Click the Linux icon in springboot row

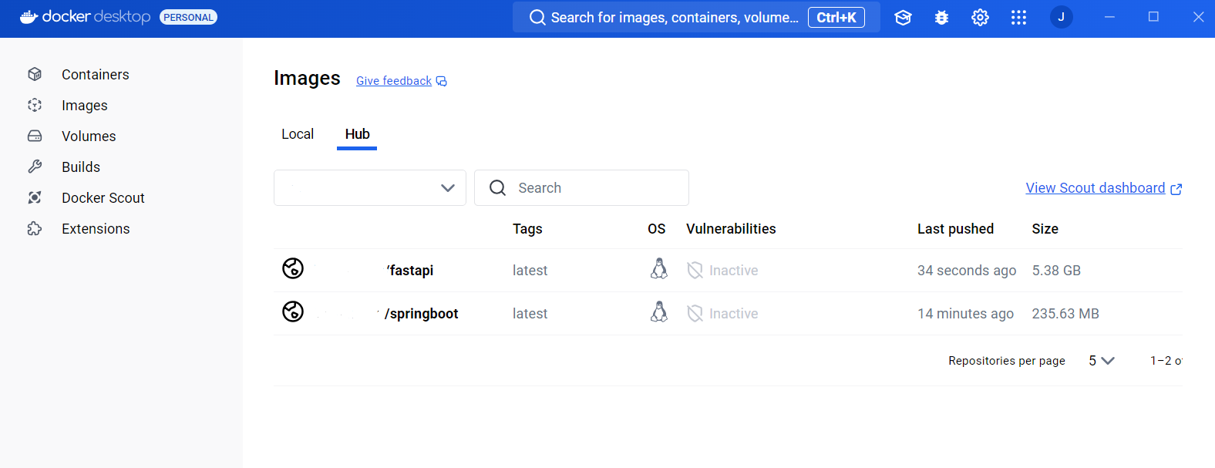659,311
